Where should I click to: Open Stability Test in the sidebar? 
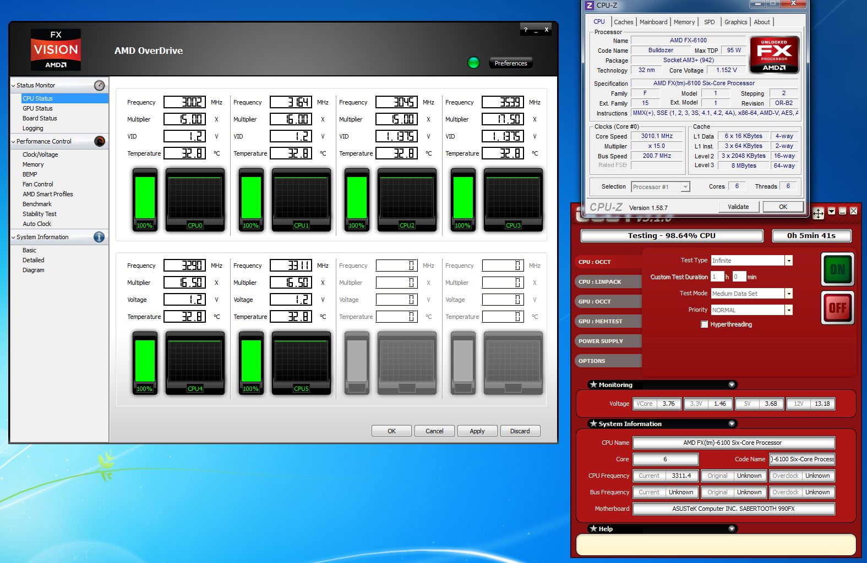point(40,214)
